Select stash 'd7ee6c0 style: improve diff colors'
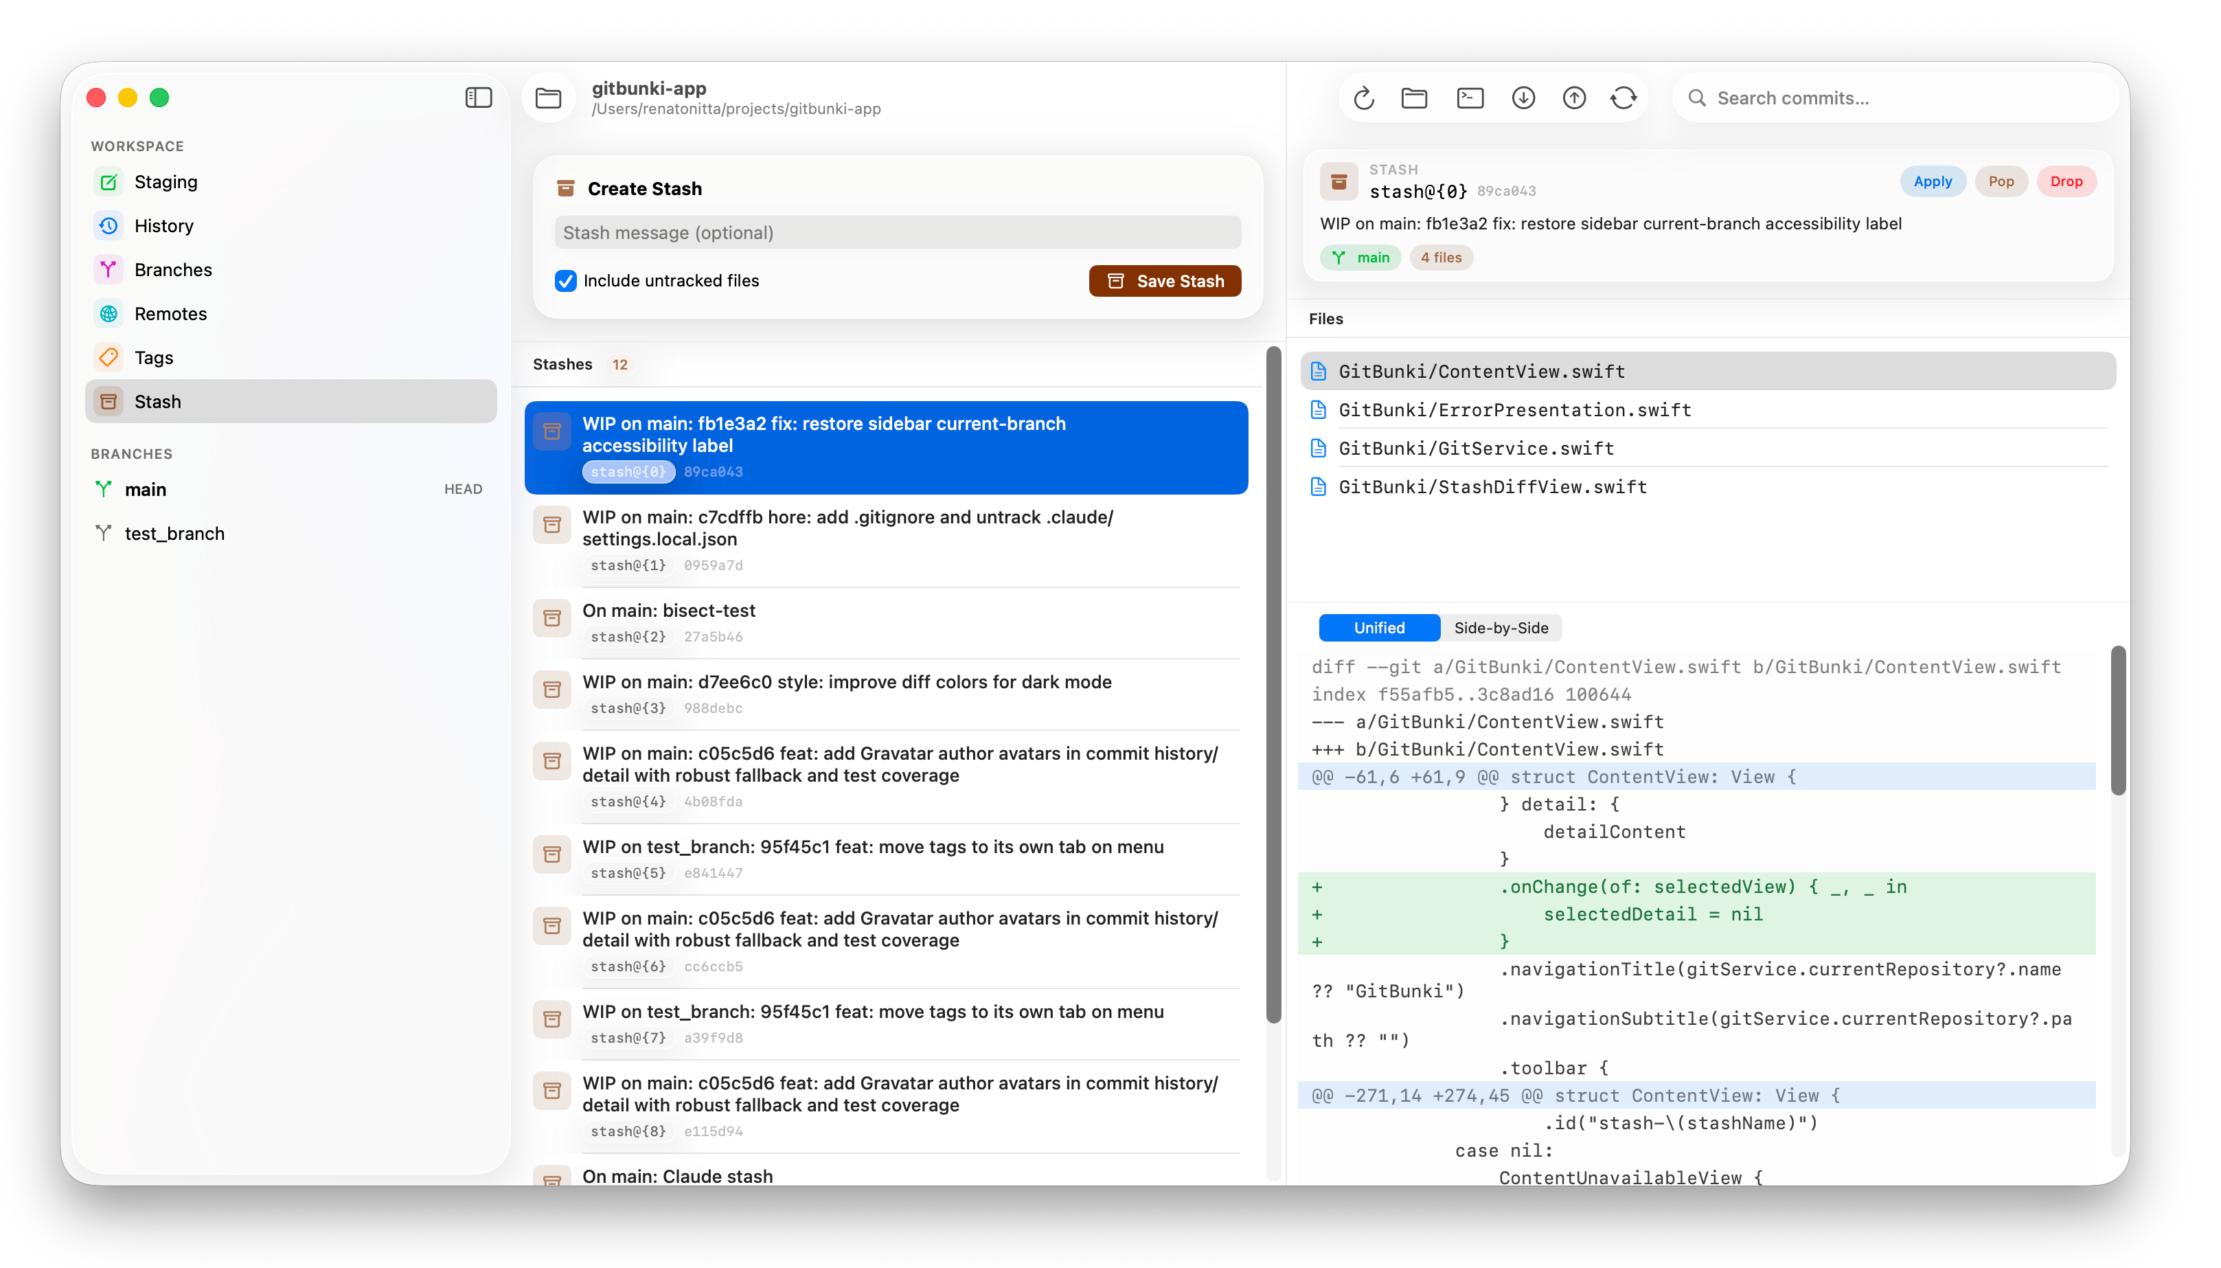Image resolution: width=2221 pixels, height=1268 pixels. pos(885,694)
